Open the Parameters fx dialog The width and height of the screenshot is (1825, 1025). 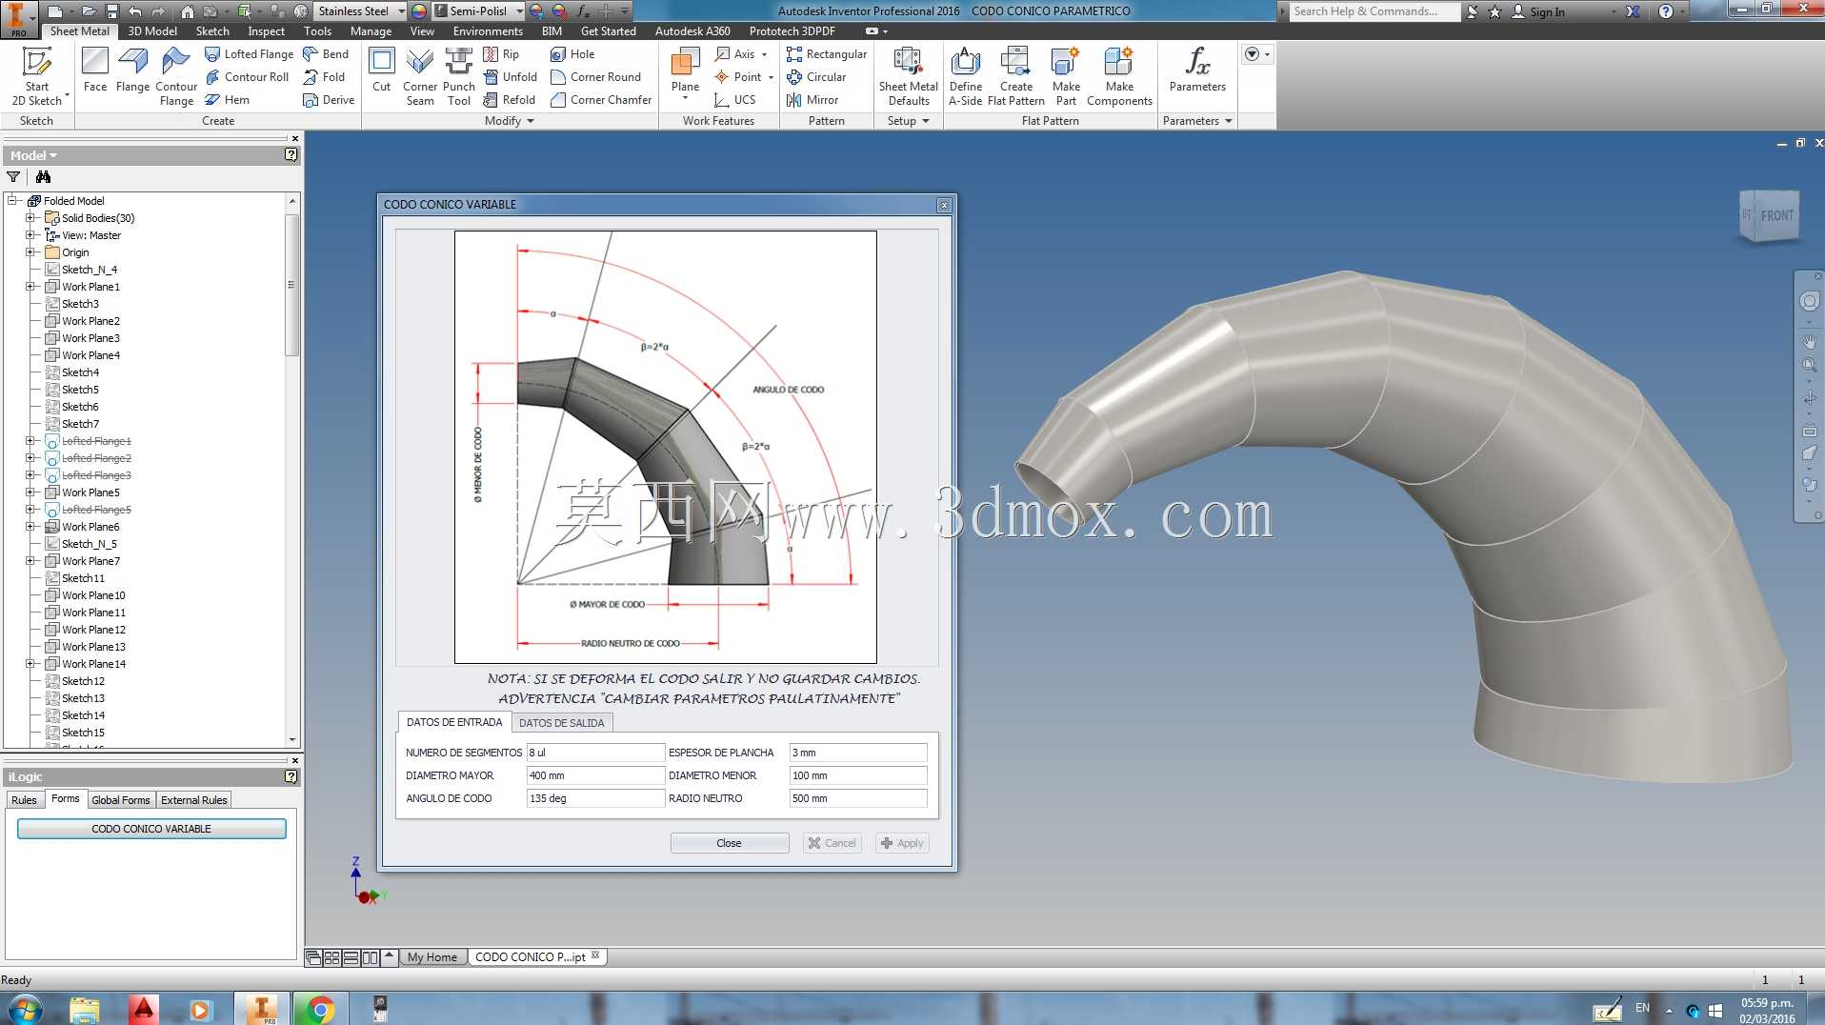click(x=1197, y=70)
